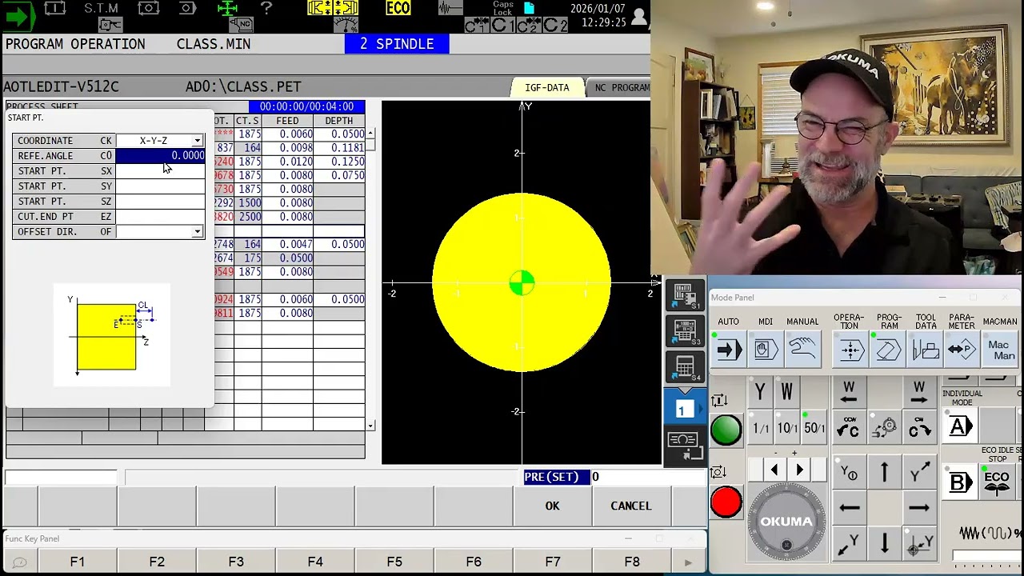Click the S1 panel shortcut icon
This screenshot has height=576, width=1024.
(x=685, y=294)
